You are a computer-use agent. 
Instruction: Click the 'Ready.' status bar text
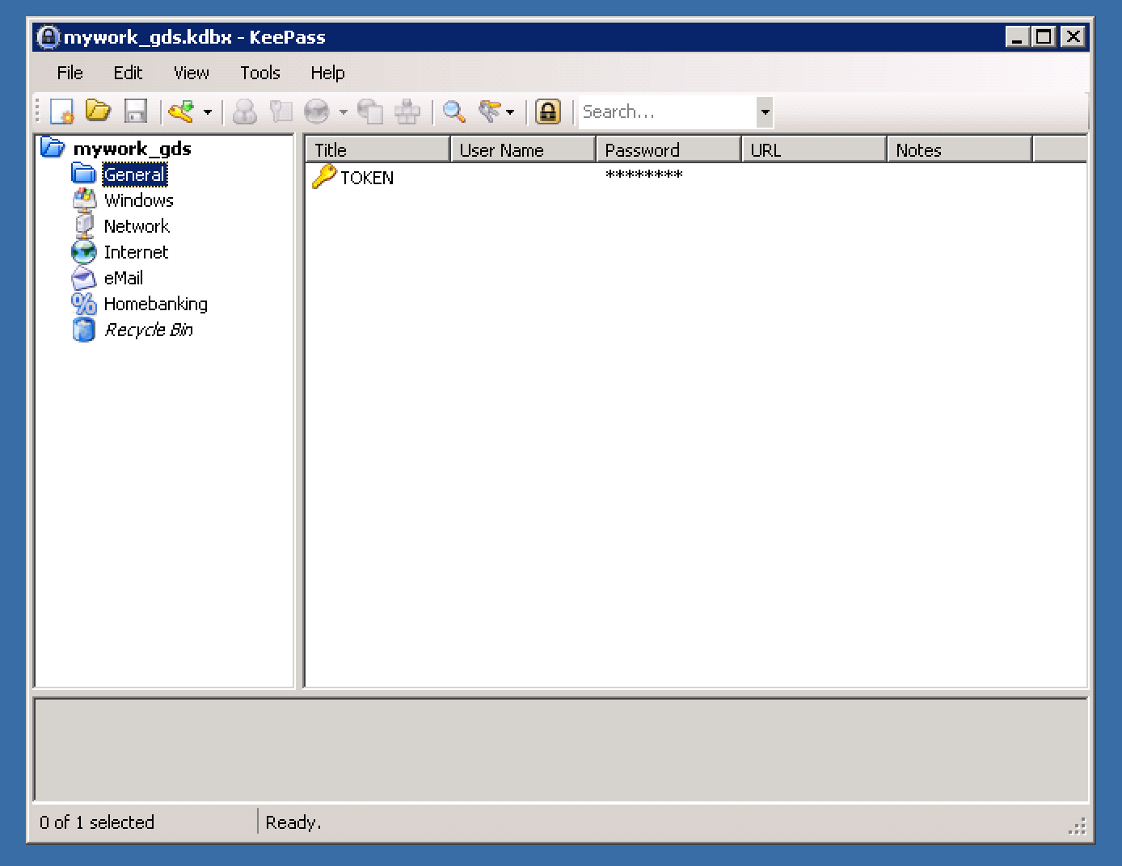(293, 822)
